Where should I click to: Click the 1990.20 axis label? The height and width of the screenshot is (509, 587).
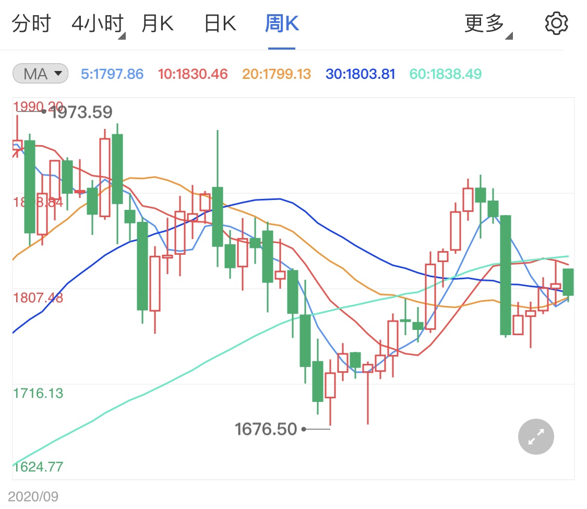38,106
